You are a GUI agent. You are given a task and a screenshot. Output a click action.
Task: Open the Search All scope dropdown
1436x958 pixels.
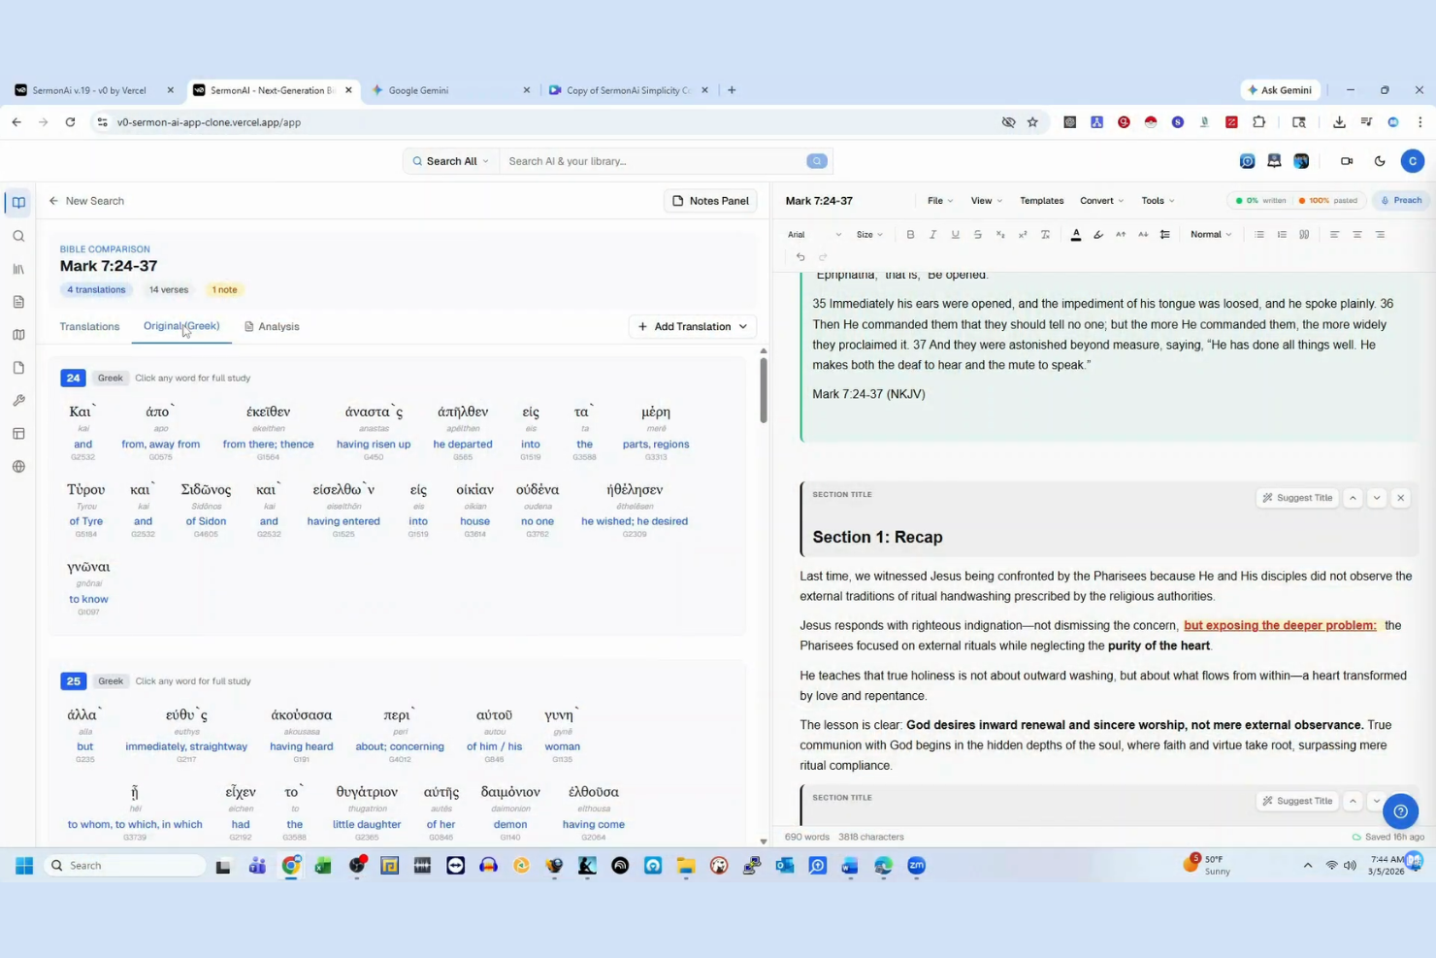coord(449,161)
